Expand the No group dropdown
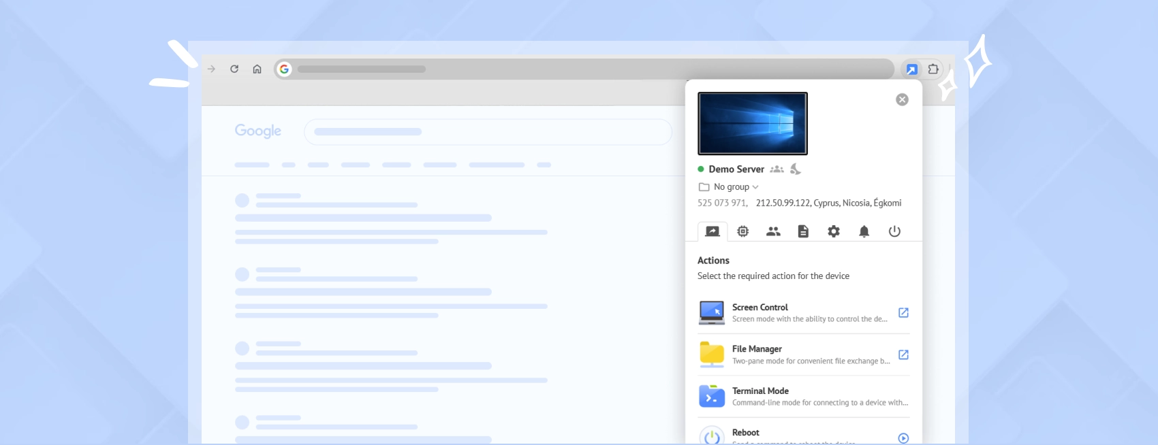 click(x=735, y=187)
